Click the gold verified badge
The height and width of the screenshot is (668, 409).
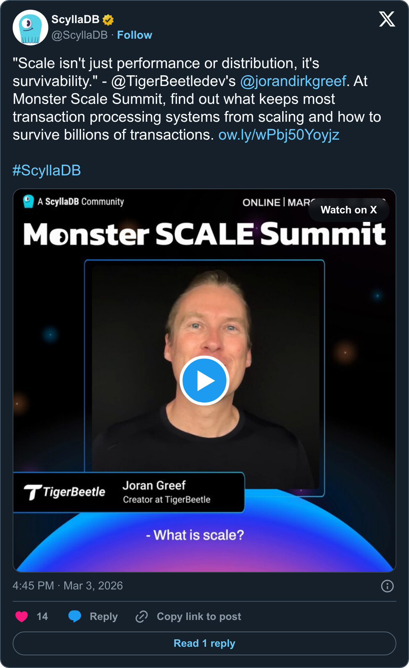click(x=108, y=20)
